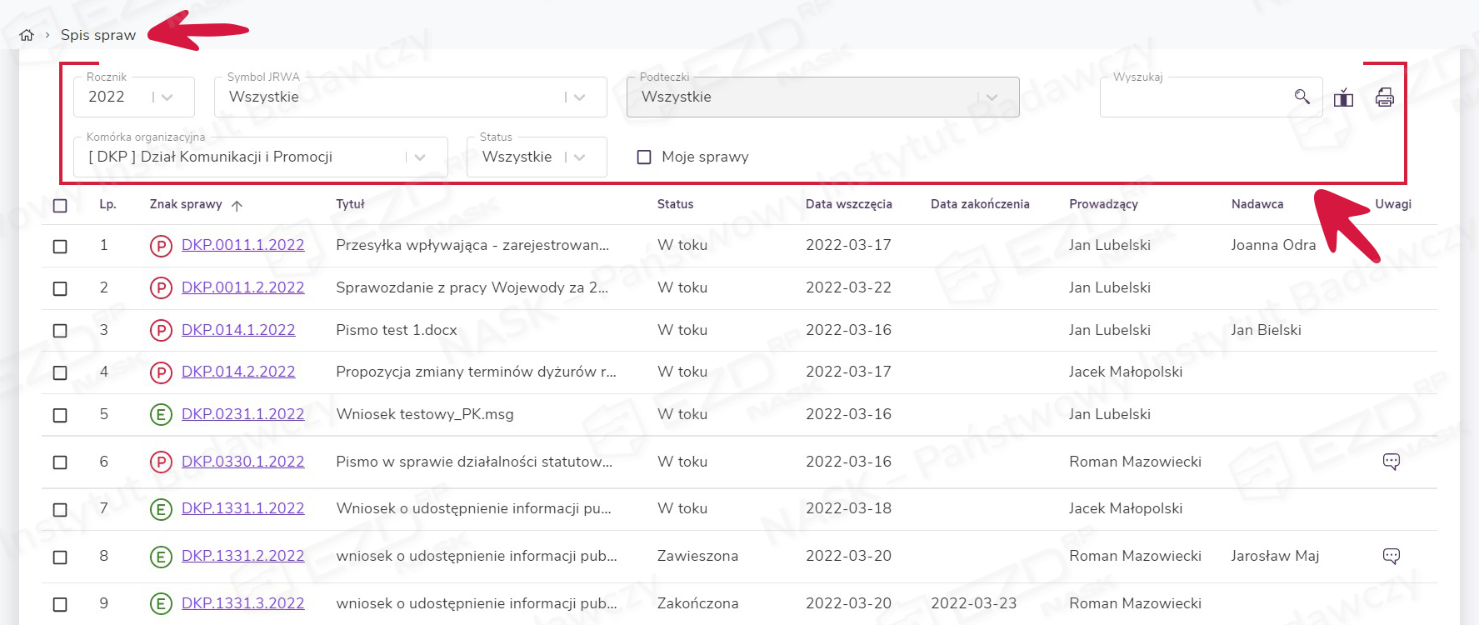Click the search magnifier icon
Image resolution: width=1479 pixels, height=625 pixels.
[x=1302, y=97]
